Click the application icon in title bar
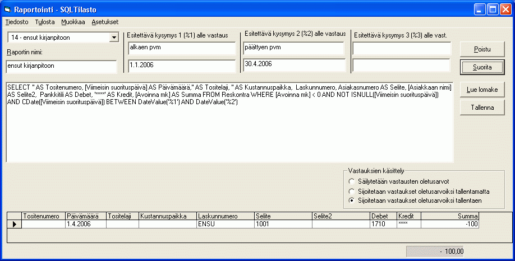Image resolution: width=515 pixels, height=261 pixels. pos(8,10)
